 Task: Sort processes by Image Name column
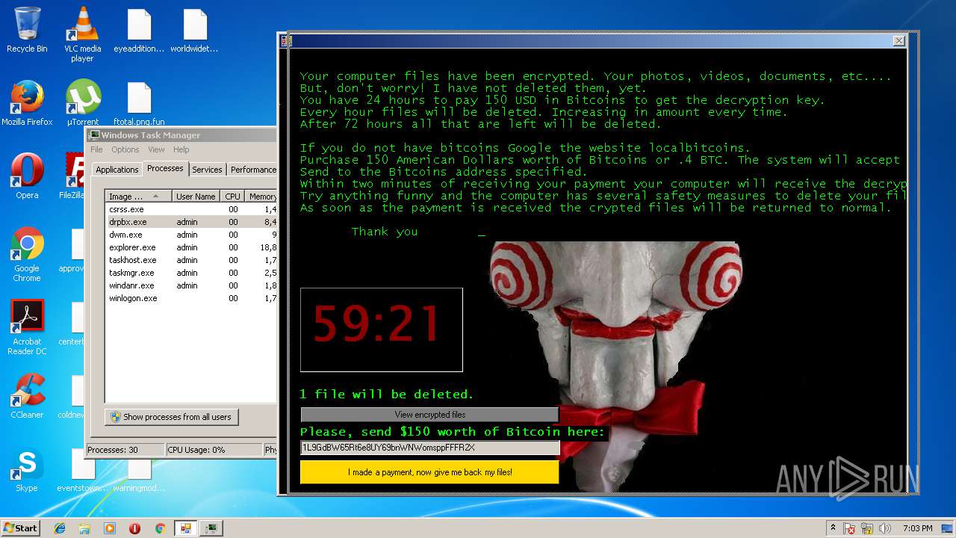138,197
